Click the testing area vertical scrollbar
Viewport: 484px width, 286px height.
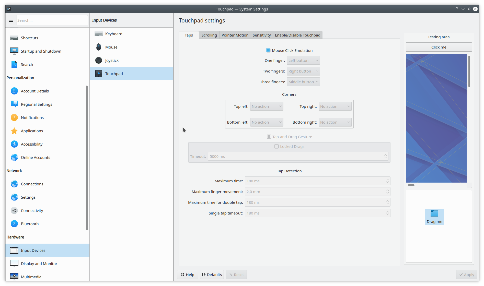click(469, 71)
